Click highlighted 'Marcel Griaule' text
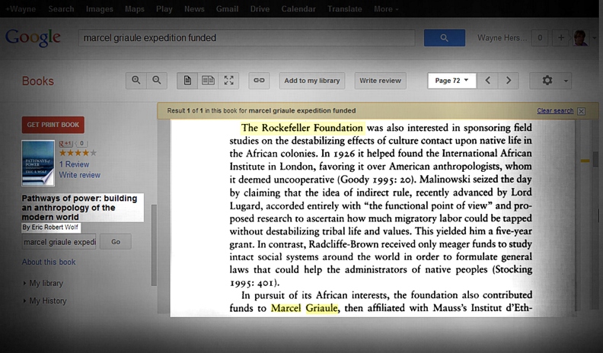The image size is (603, 353). [305, 308]
